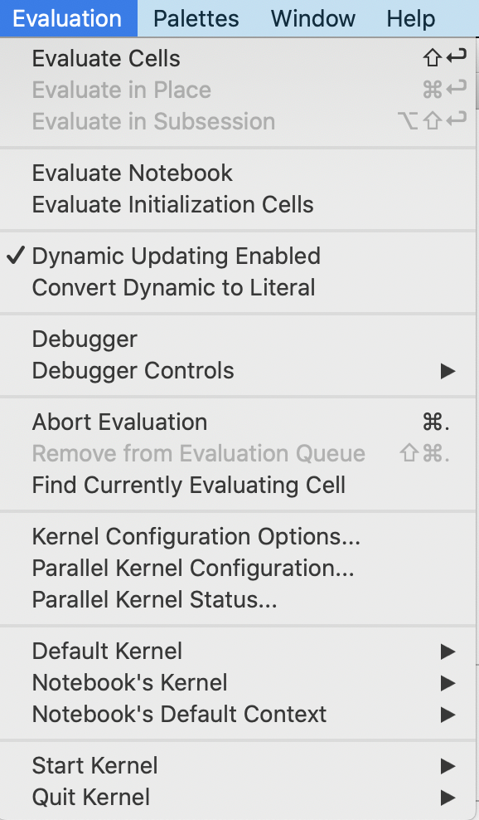Expand the Default Kernel submenu

click(x=106, y=651)
